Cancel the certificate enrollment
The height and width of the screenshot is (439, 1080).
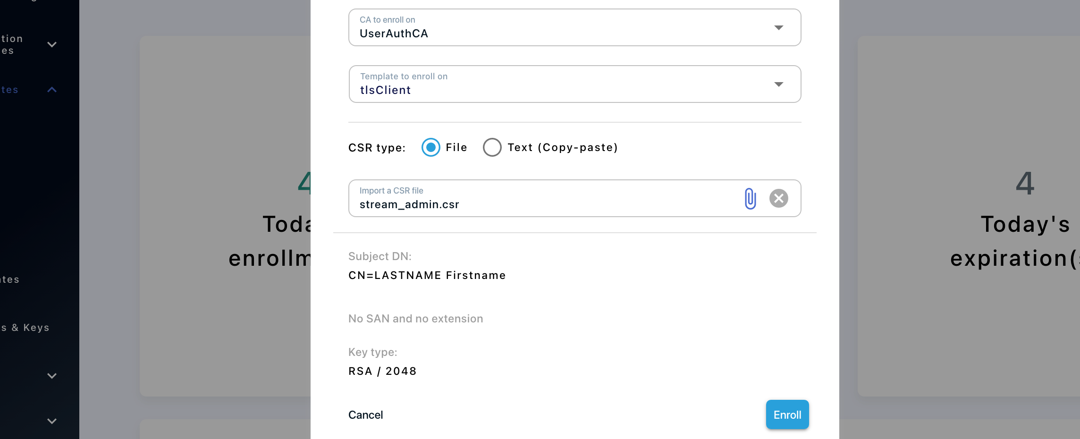pos(365,414)
